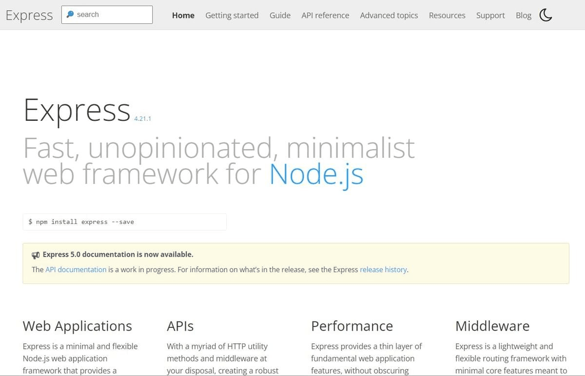This screenshot has width=585, height=376.
Task: Click the search magnifier icon
Action: coord(71,14)
